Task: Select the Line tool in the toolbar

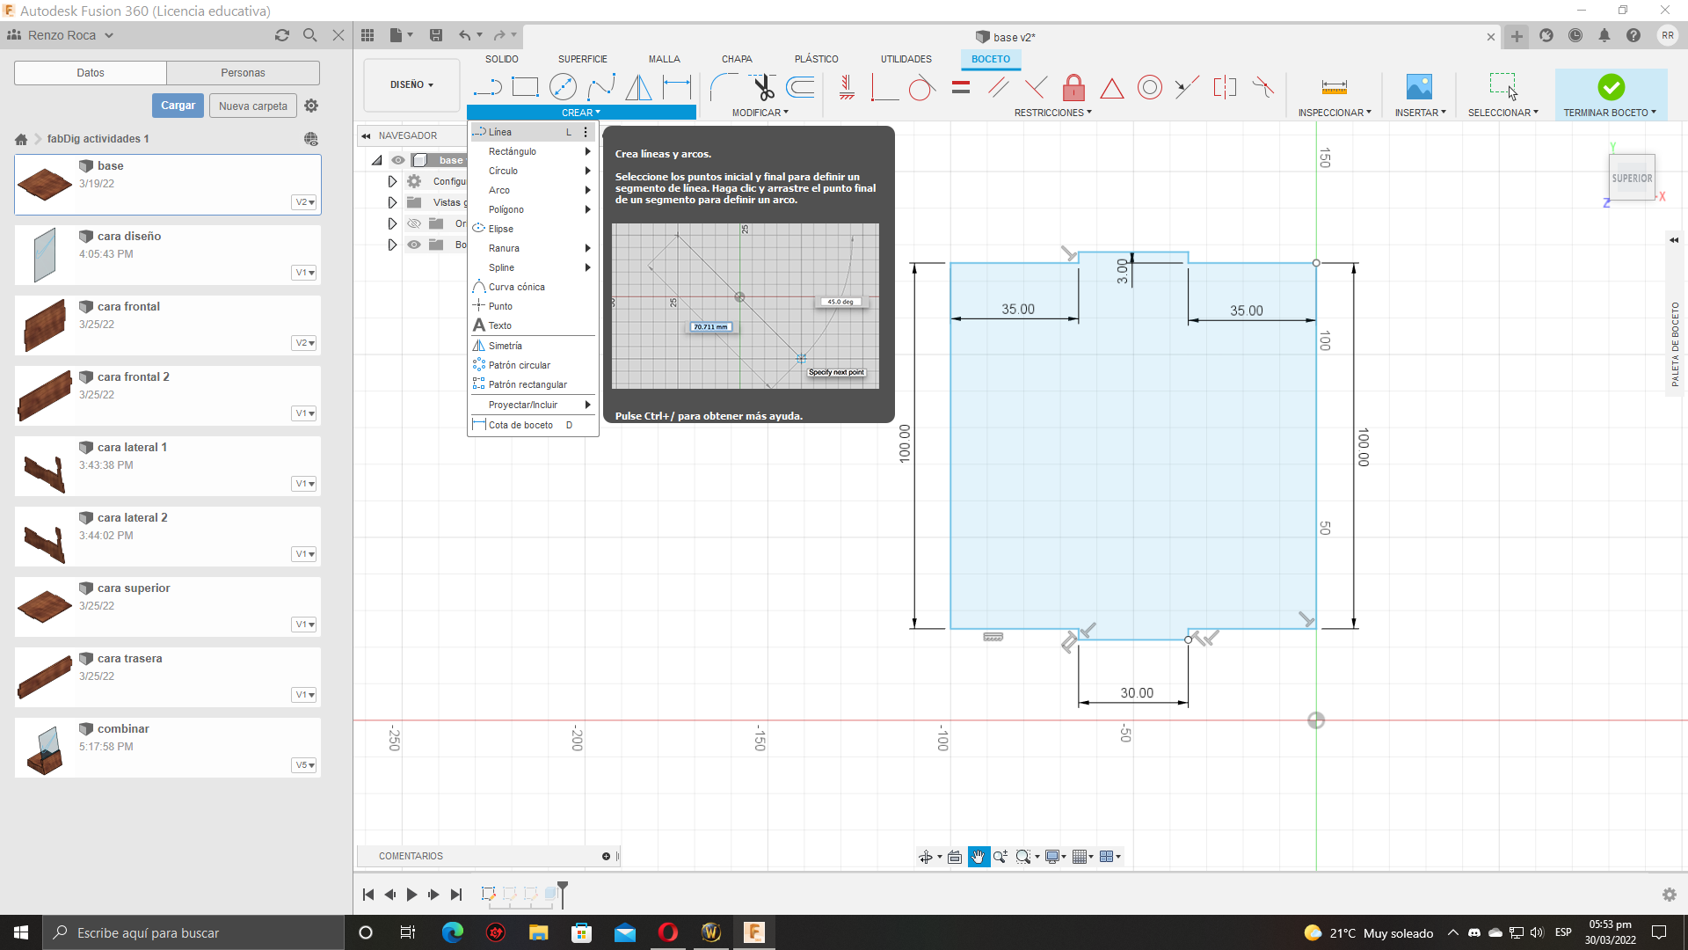Action: tap(486, 87)
